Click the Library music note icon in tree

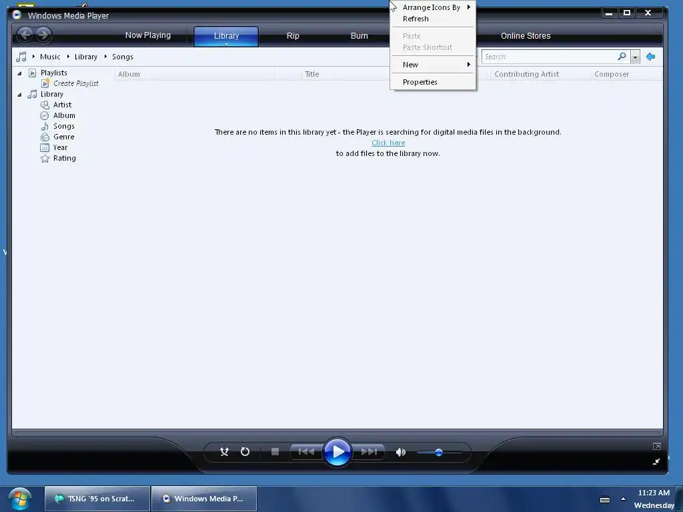(32, 94)
